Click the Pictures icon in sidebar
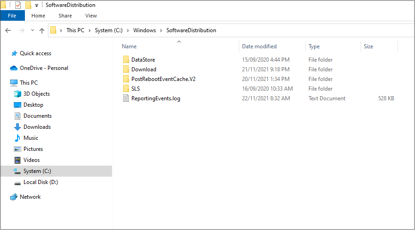415x230 pixels. [18, 149]
